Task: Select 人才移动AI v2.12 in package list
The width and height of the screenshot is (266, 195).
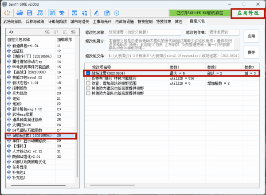Action: coord(29,151)
